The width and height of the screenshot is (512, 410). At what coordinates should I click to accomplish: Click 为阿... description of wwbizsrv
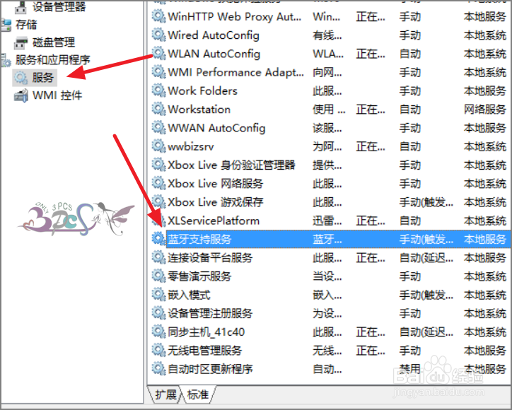(x=327, y=146)
